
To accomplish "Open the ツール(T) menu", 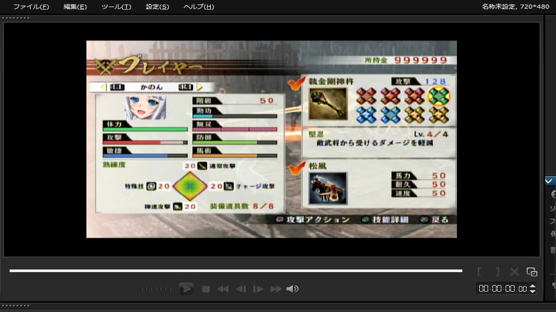I will (x=116, y=7).
